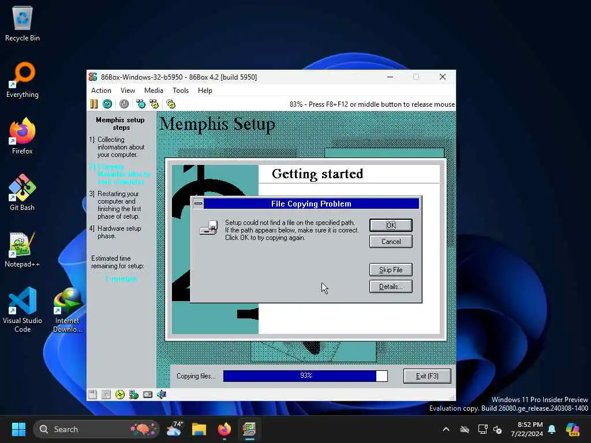The image size is (591, 443).
Task: Open the View menu
Action: pos(128,91)
